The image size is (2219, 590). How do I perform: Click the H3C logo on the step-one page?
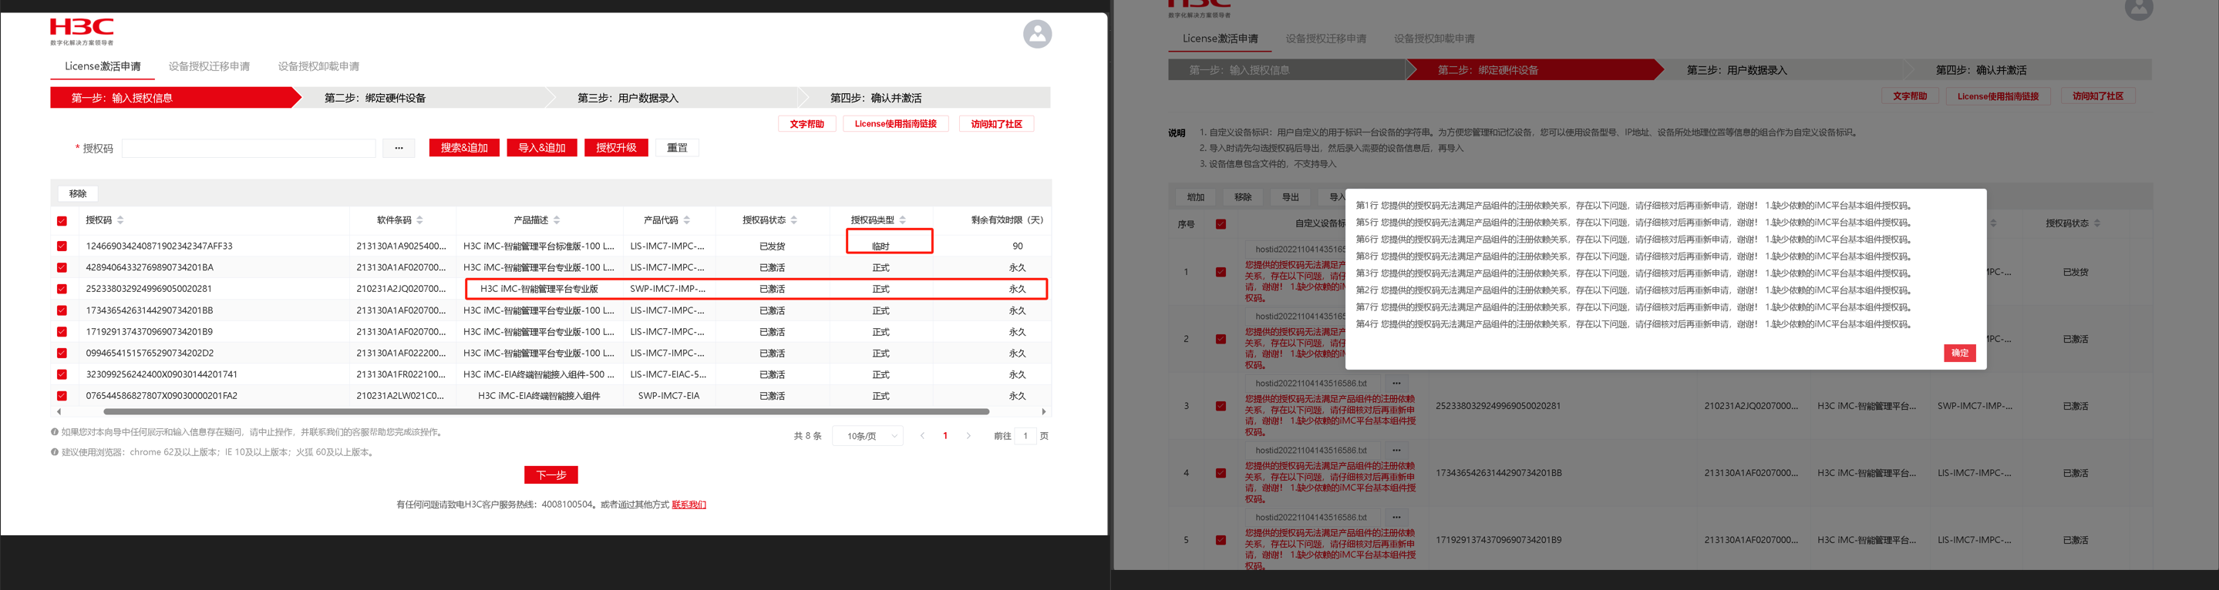82,31
